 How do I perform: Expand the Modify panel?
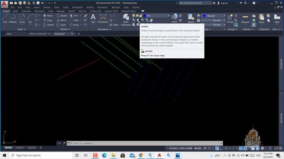(65, 29)
